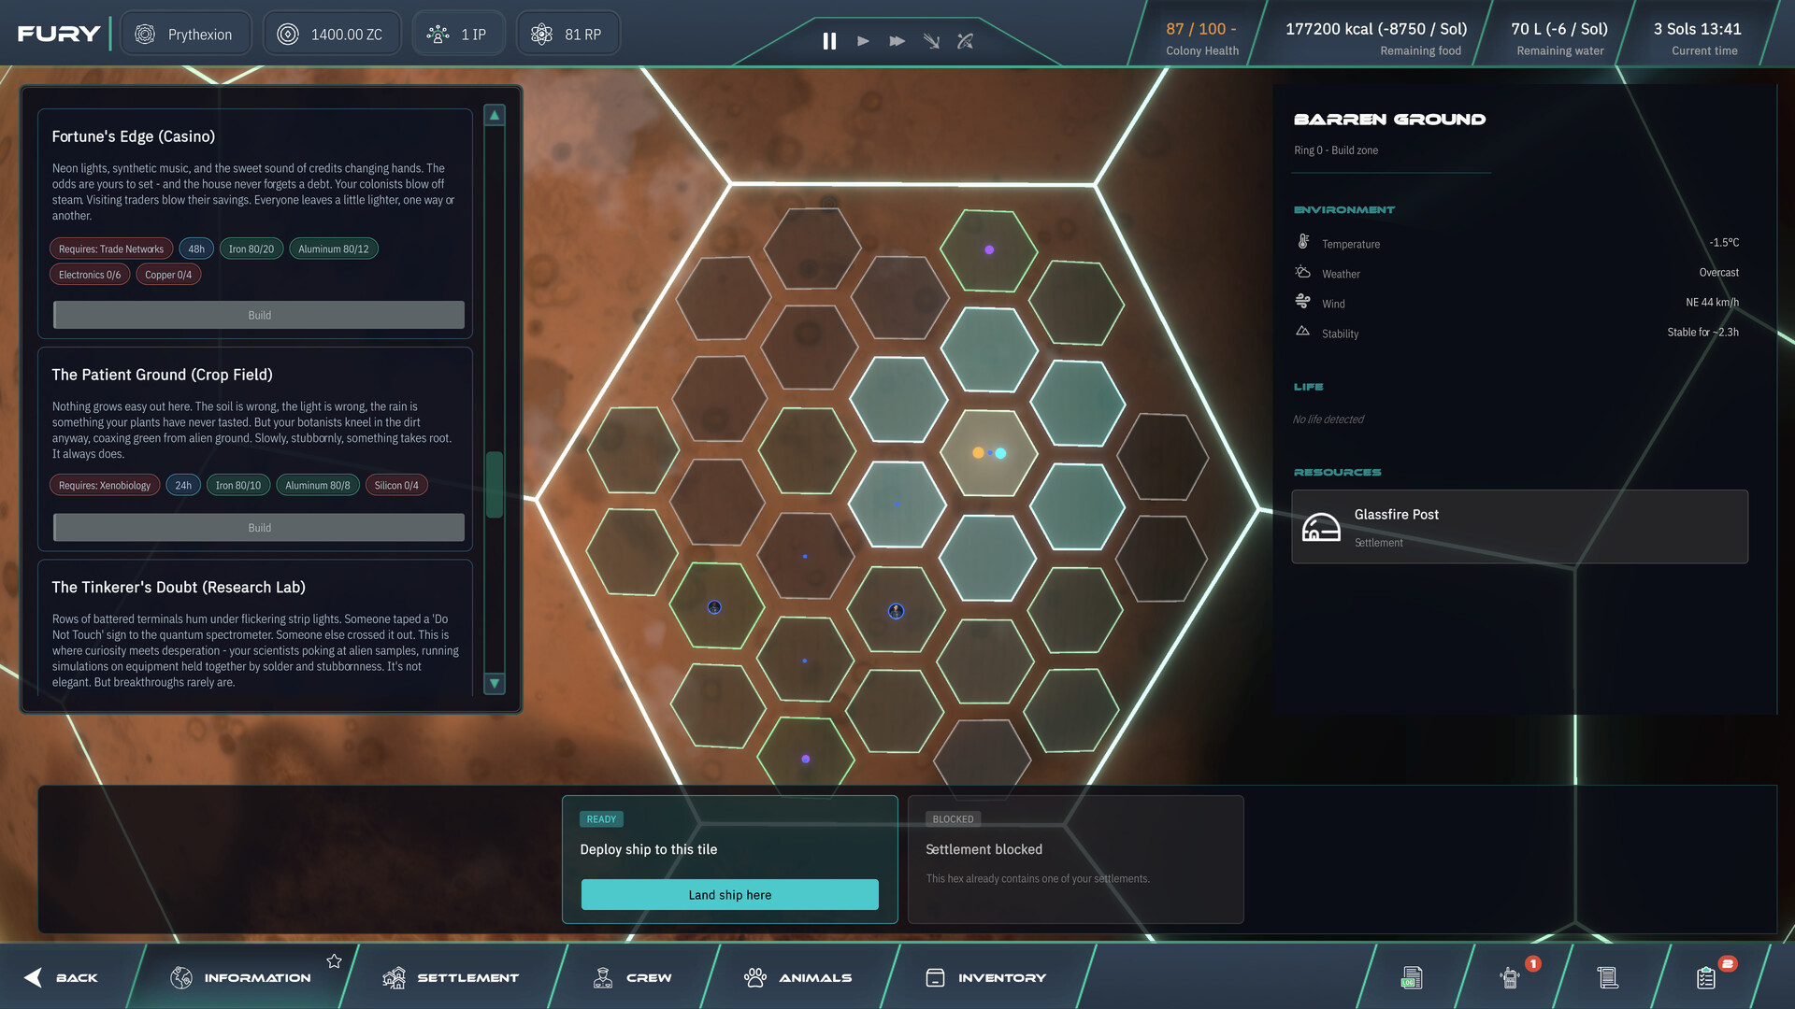This screenshot has height=1009, width=1795.
Task: Switch to the Settlement tab
Action: coord(451,978)
